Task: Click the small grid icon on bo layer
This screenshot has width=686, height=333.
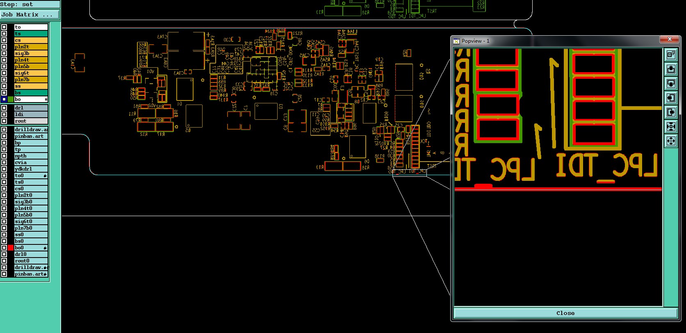Action: [x=46, y=99]
